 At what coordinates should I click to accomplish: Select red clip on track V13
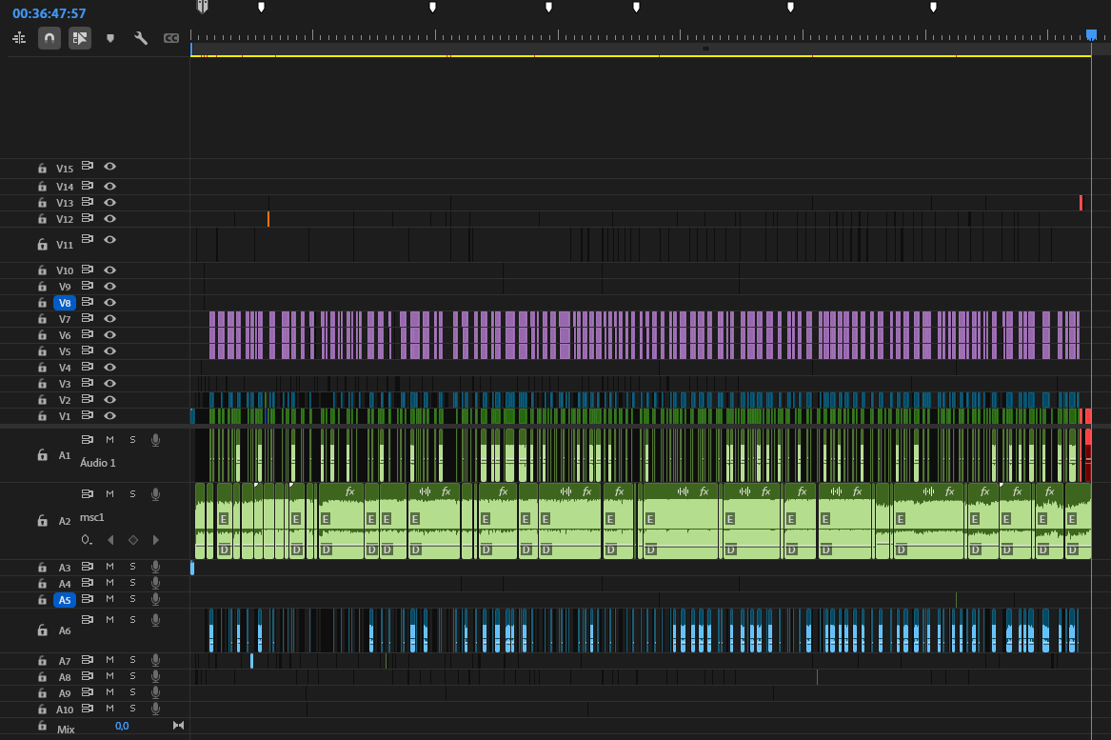1081,203
